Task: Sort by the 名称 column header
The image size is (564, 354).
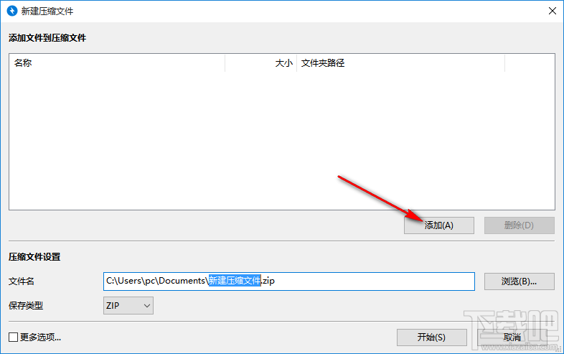Action: click(117, 63)
